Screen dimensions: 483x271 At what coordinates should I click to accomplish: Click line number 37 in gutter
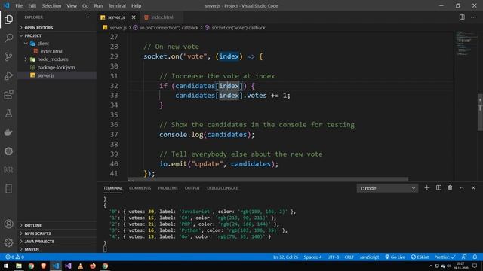coord(114,135)
